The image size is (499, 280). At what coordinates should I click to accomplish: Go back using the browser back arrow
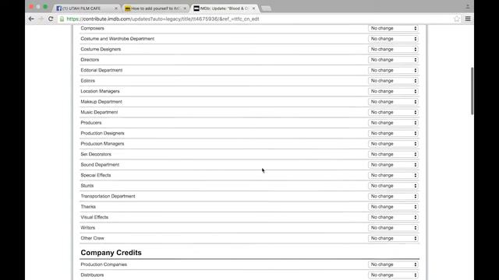pos(31,19)
